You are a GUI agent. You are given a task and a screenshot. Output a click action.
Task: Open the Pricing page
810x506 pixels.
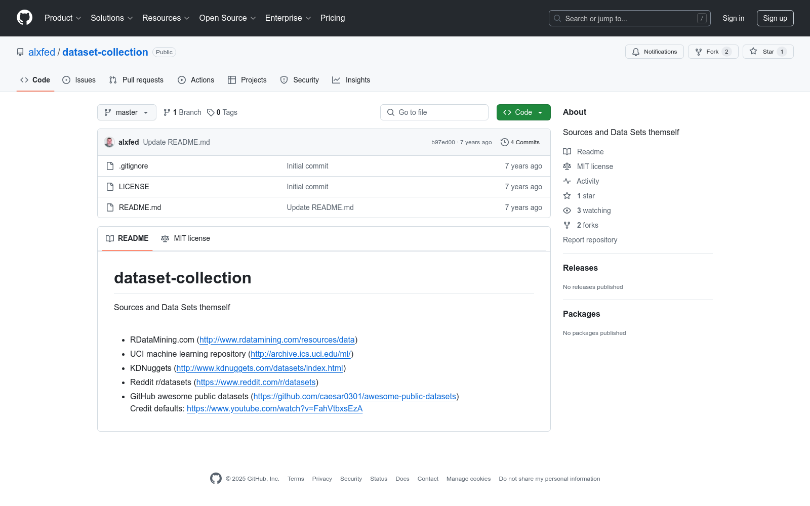pyautogui.click(x=333, y=18)
